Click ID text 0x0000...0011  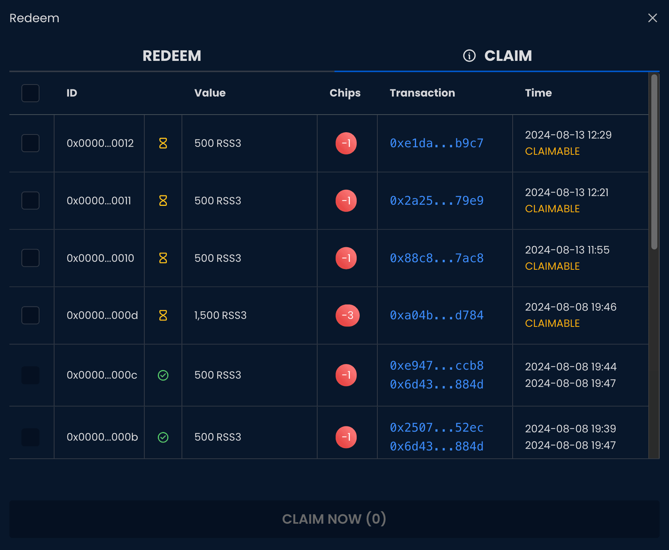pos(99,201)
